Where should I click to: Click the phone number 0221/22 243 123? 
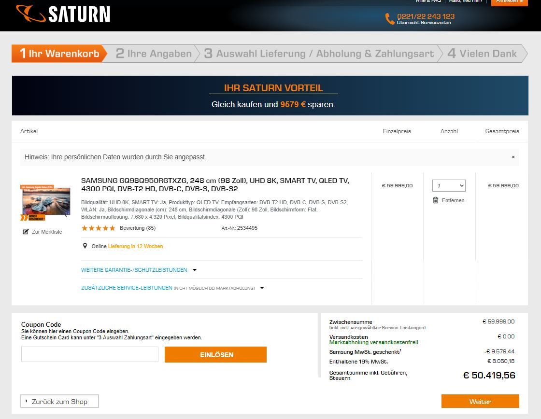[x=426, y=16]
